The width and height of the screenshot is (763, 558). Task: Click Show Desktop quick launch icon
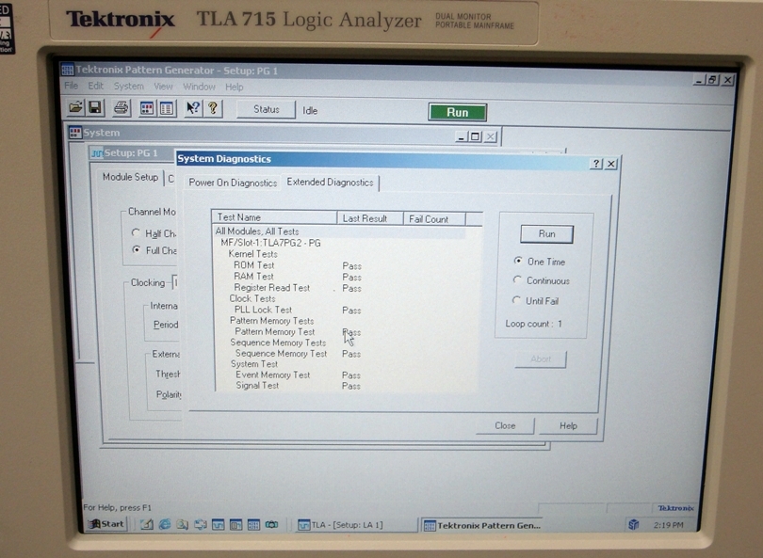(x=147, y=524)
